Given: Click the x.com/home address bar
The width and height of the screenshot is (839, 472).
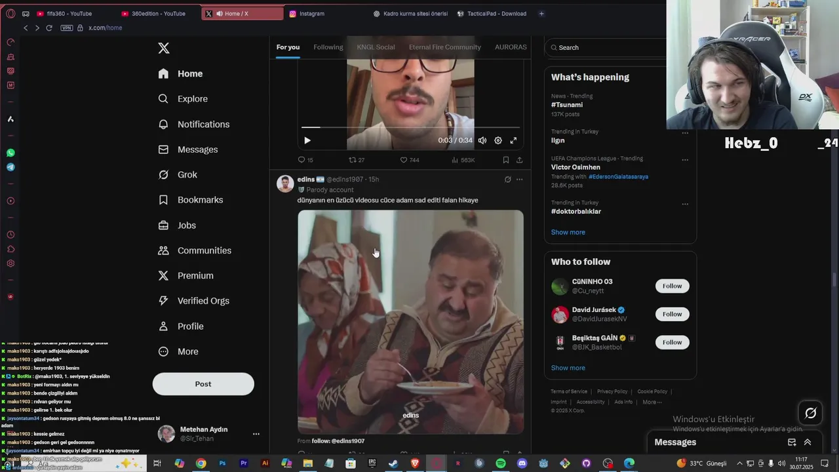Looking at the screenshot, I should coord(106,28).
